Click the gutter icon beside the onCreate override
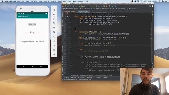This screenshot has width=169, height=95. pyautogui.click(x=67, y=17)
